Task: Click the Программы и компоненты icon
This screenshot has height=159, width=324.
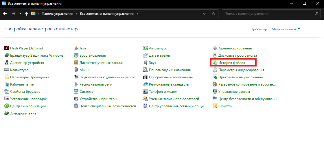Action: point(146,77)
